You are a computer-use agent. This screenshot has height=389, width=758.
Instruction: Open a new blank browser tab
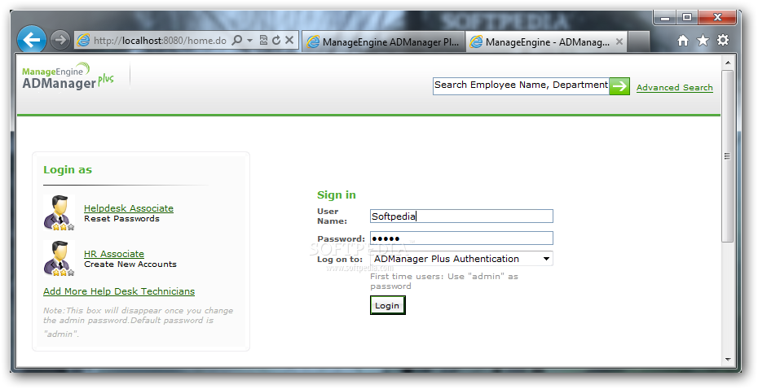639,42
